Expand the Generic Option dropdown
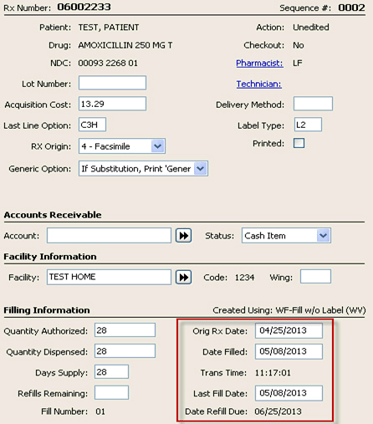The image size is (373, 424). coord(143,169)
